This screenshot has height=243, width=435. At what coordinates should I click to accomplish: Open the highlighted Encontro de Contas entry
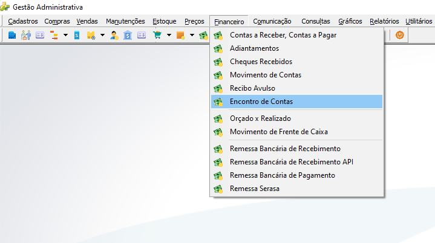(x=296, y=102)
